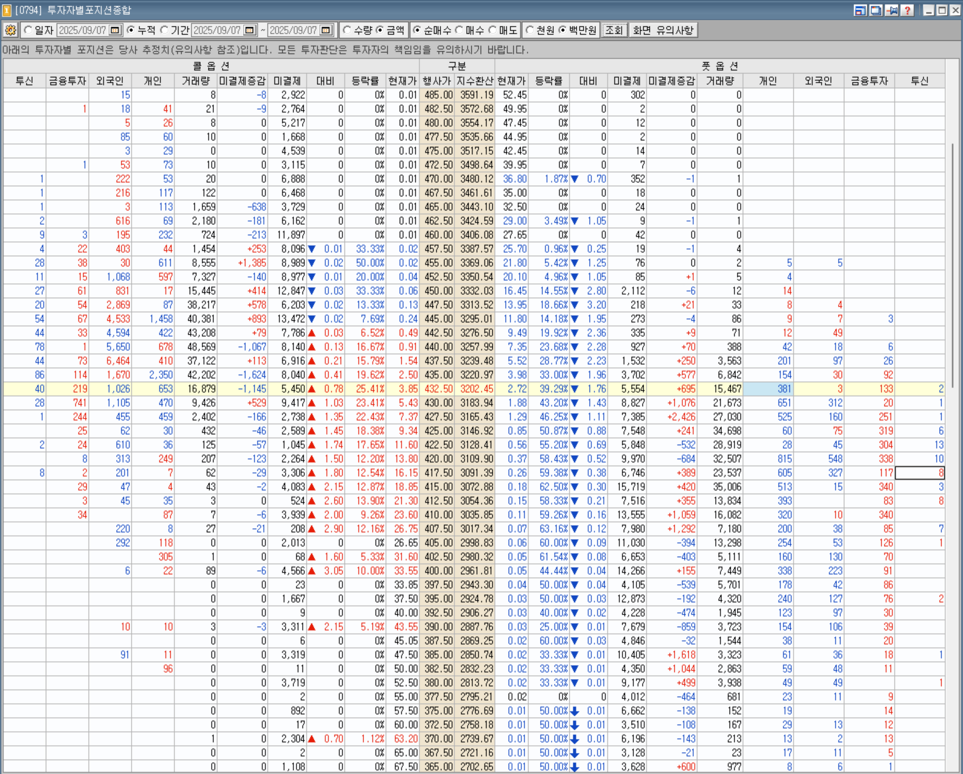Select the highlighted 432.50 strike price row

coord(438,389)
